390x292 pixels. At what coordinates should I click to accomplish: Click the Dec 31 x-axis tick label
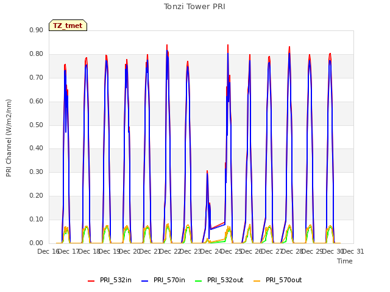tap(353, 252)
